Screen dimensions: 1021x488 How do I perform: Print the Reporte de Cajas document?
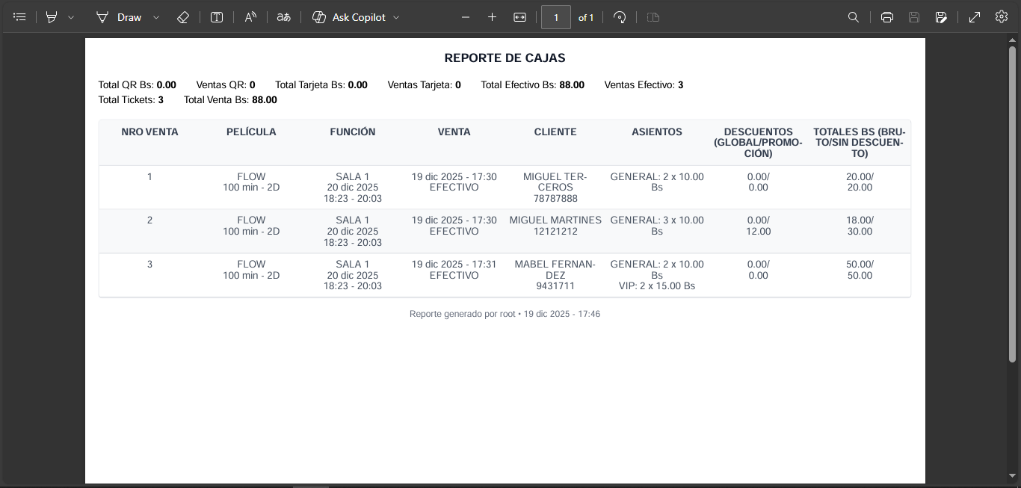click(x=887, y=17)
